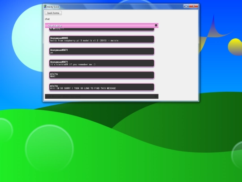This screenshot has width=242, height=182.
Task: Click the emoji icon in message box
Action: pyautogui.click(x=156, y=96)
